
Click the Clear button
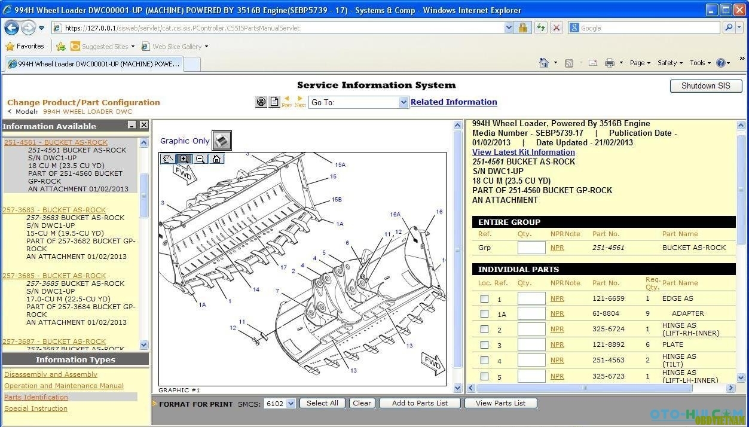tap(362, 403)
